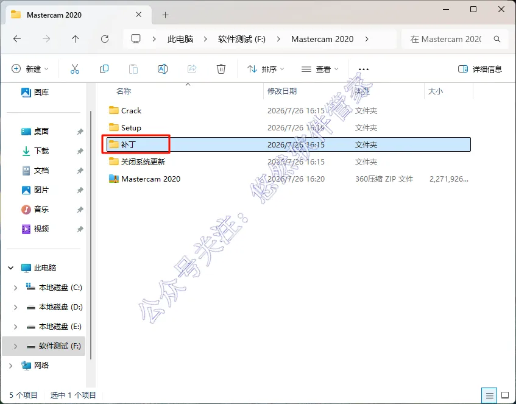Unpin Pictures (图片) via its pin icon

(x=80, y=190)
